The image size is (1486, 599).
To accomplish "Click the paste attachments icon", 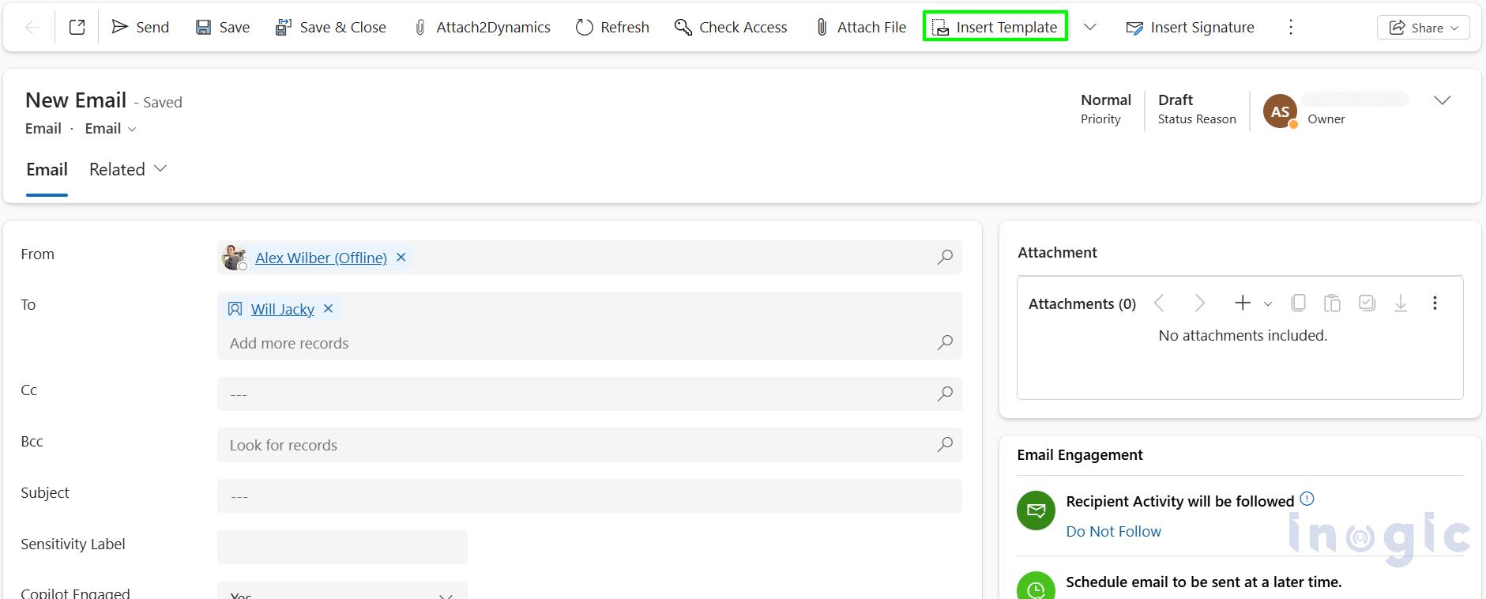I will (1332, 303).
